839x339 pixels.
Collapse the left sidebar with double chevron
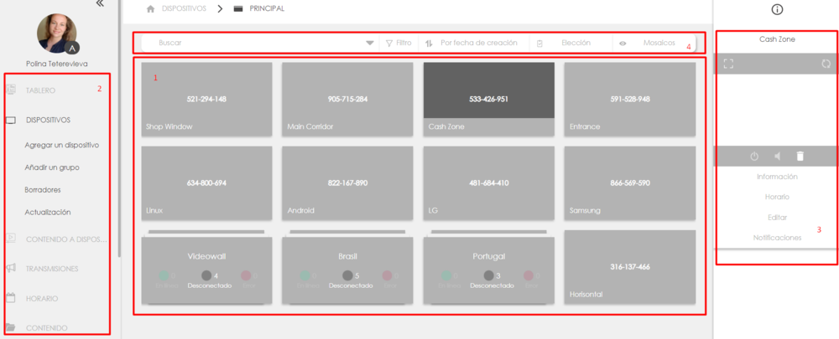click(x=100, y=3)
